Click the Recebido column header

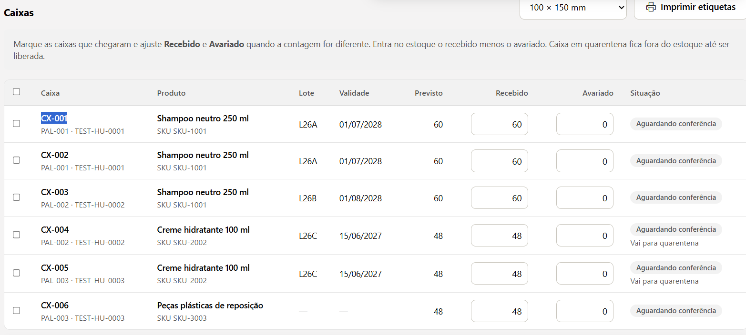tap(512, 93)
